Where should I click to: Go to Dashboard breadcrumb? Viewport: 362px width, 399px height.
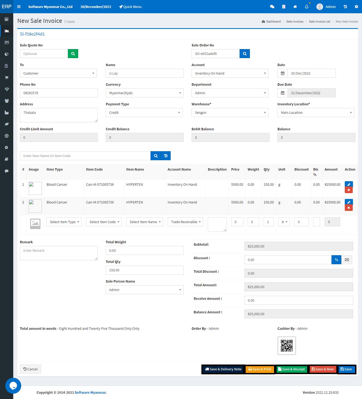click(x=271, y=21)
